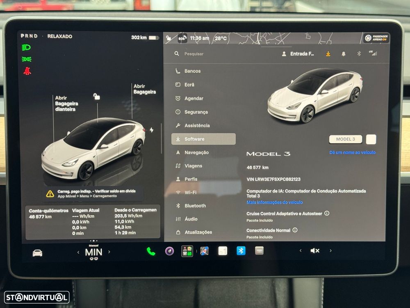This screenshot has width=410, height=308.
Task: Tap info icon beside Conectividade Normal
Action: 295,230
